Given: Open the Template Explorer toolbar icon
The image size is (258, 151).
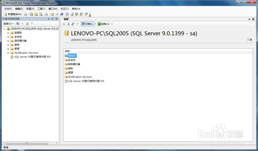Looking at the screenshot, I should [x=81, y=14].
